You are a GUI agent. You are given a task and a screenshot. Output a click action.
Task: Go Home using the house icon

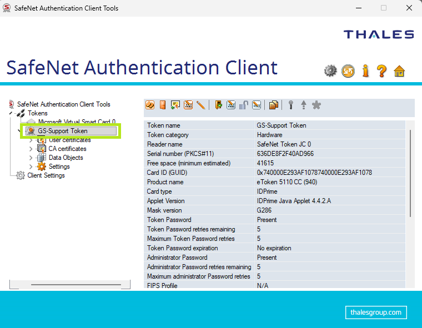[x=399, y=71]
